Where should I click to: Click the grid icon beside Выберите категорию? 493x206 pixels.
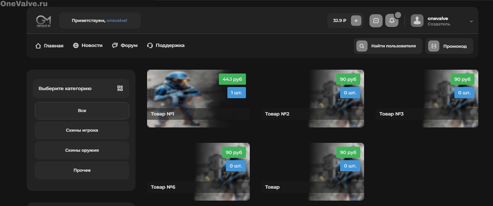120,89
